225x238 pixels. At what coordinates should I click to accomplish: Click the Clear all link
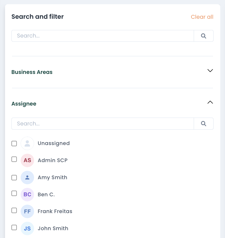coord(202,17)
